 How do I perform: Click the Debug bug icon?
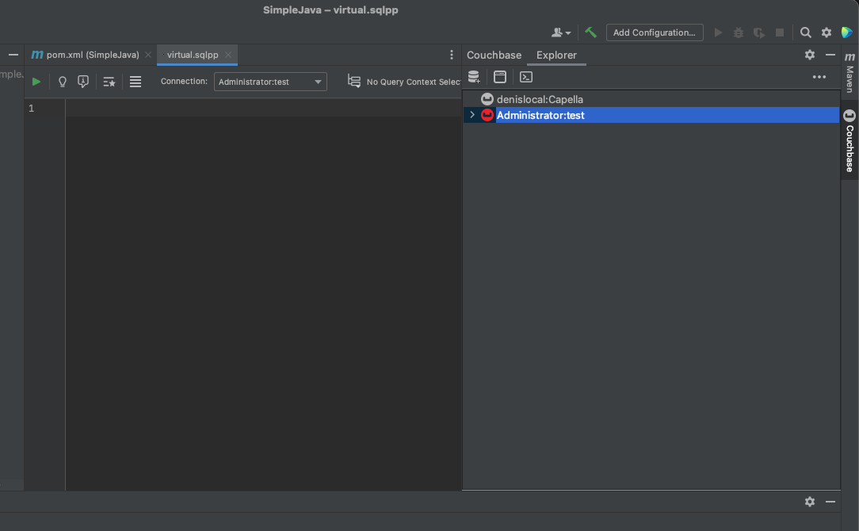click(739, 32)
